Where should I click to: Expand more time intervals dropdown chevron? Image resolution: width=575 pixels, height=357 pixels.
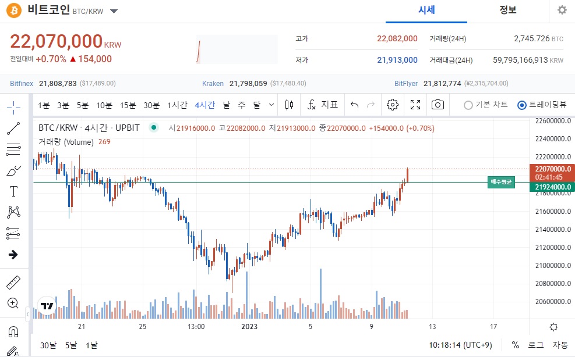click(271, 105)
